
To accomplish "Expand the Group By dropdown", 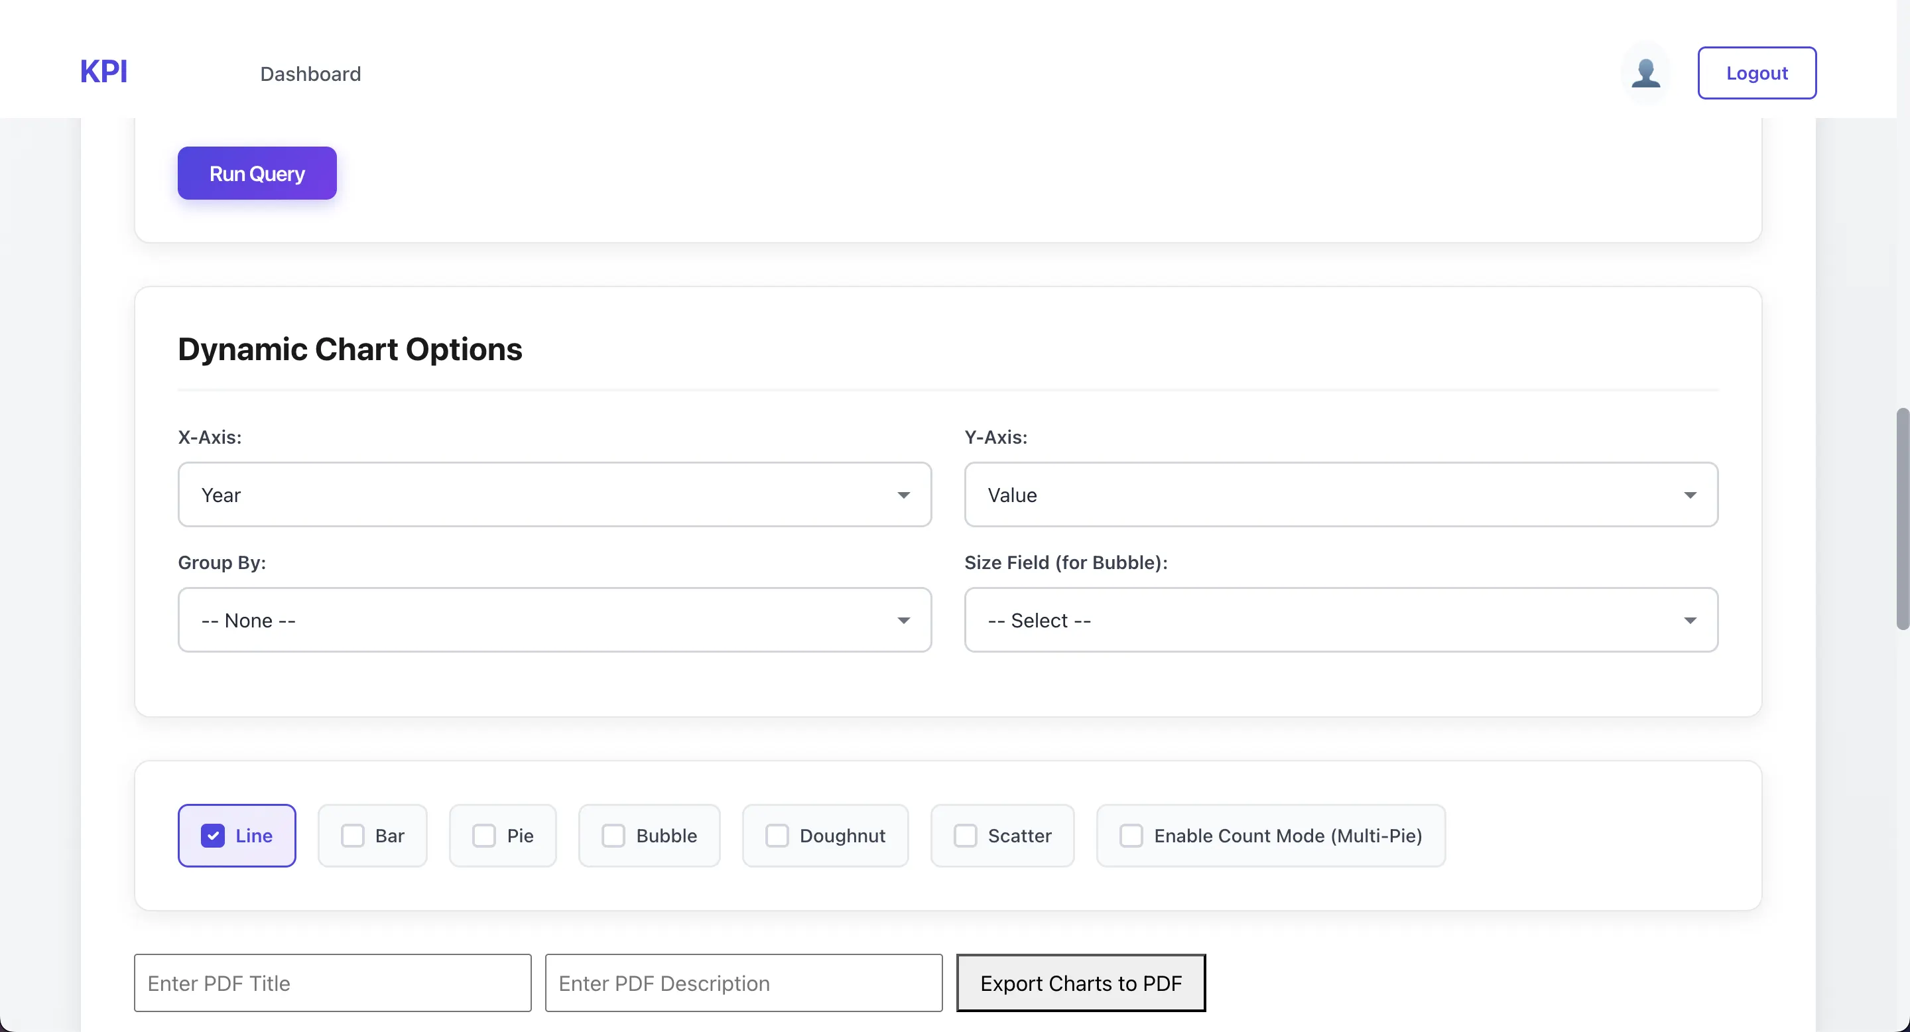I will 553,619.
